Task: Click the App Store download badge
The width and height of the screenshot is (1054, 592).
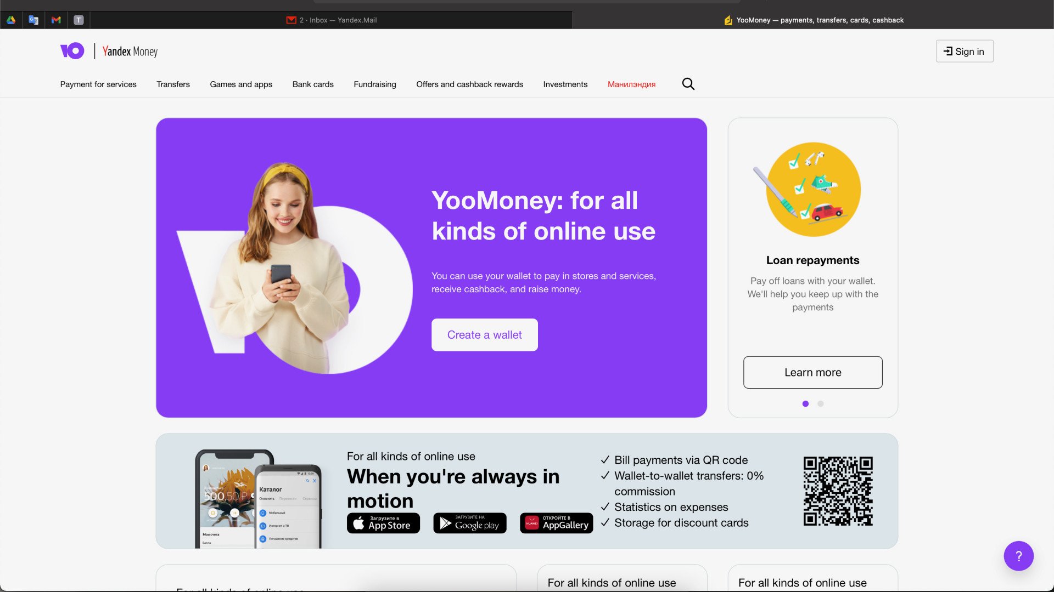Action: click(x=383, y=523)
